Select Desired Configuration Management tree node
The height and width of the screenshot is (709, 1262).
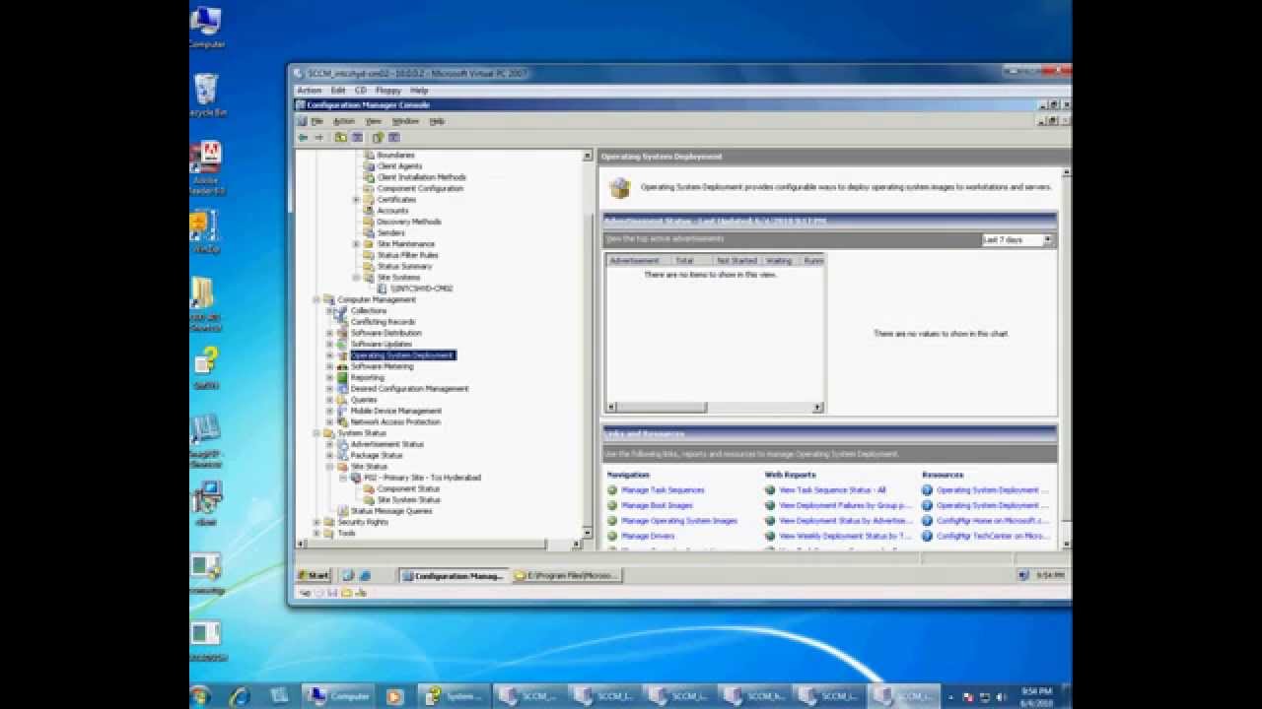409,389
